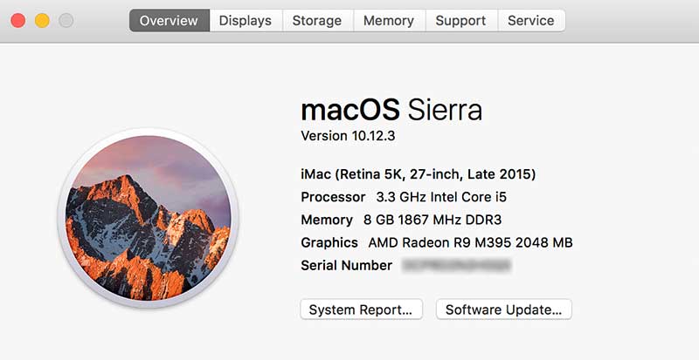
Task: Click the AMD Radeon R9 M395 text
Action: [470, 242]
